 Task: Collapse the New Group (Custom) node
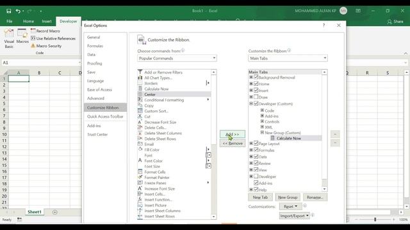[262, 132]
